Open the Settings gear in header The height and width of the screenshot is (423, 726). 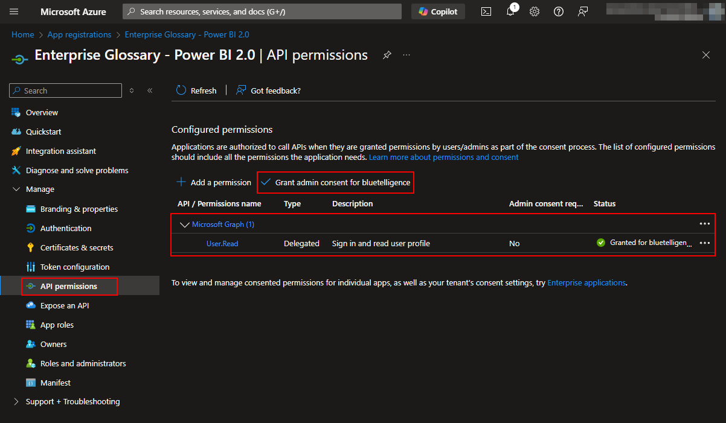[x=535, y=11]
